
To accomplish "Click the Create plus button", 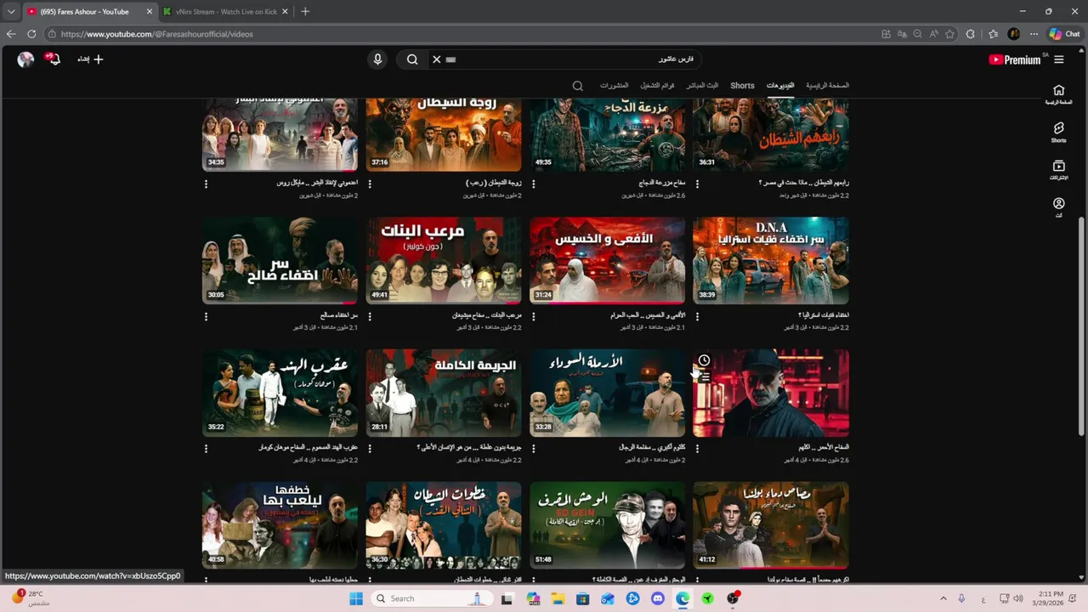I will 90,59.
